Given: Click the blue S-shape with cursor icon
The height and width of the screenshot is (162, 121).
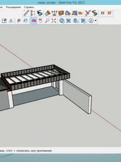Looking at the screenshot, I should coord(40,13).
